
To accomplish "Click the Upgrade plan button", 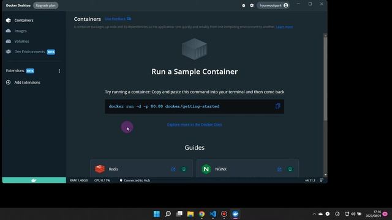I will pyautogui.click(x=45, y=5).
